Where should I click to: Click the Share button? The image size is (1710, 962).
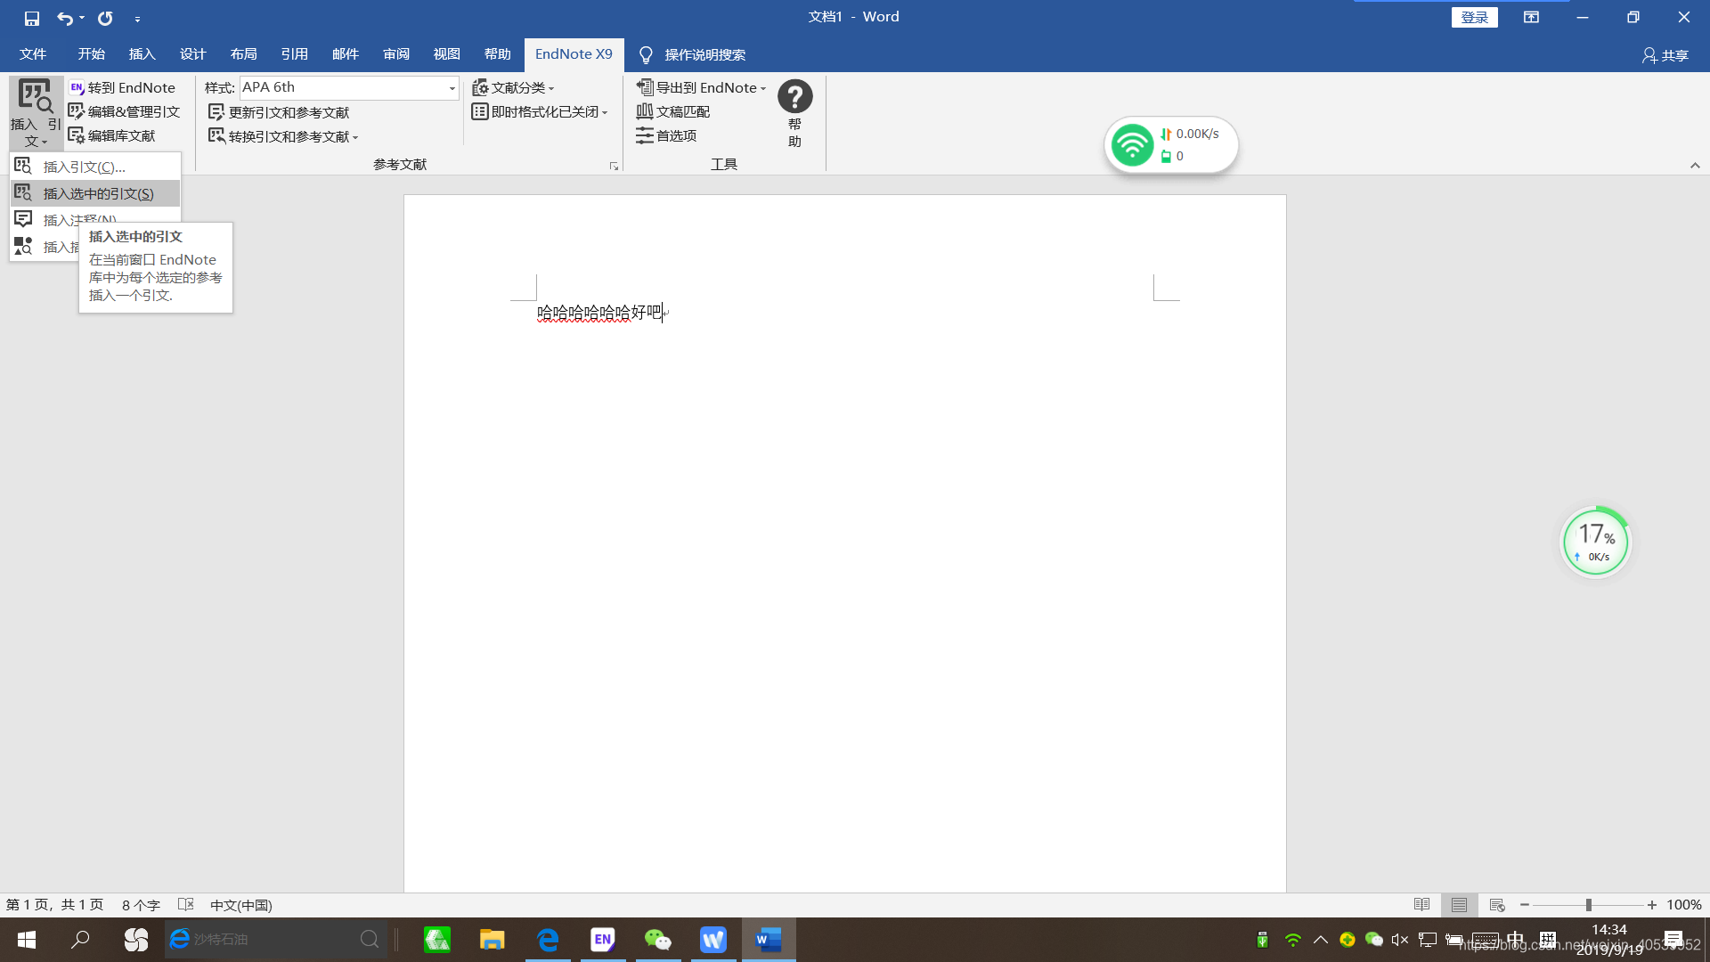tap(1665, 55)
